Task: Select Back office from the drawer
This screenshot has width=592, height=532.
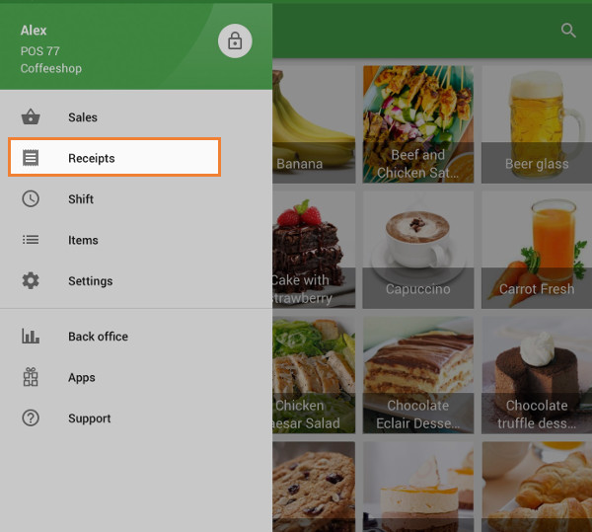Action: [x=98, y=337]
